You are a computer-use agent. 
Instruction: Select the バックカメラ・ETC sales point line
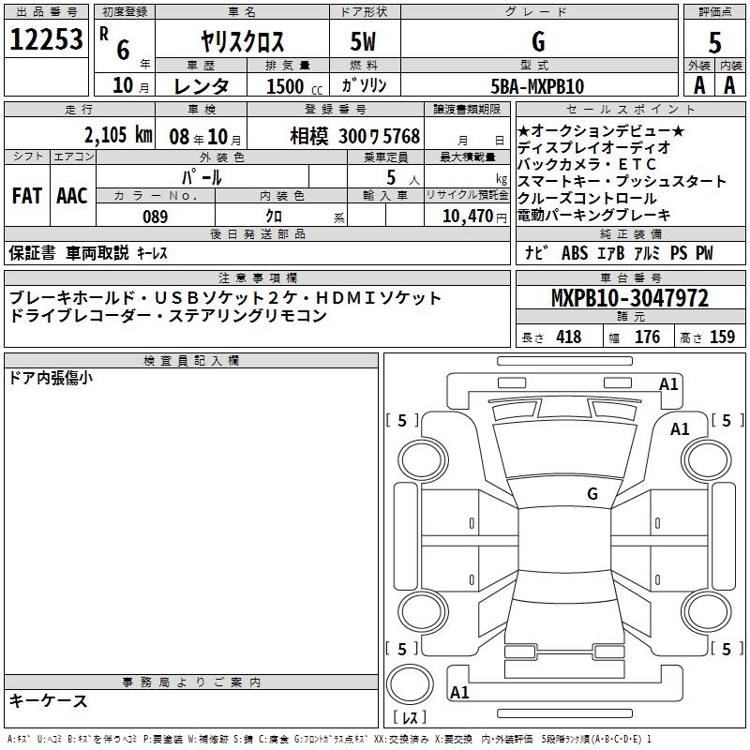coord(587,165)
